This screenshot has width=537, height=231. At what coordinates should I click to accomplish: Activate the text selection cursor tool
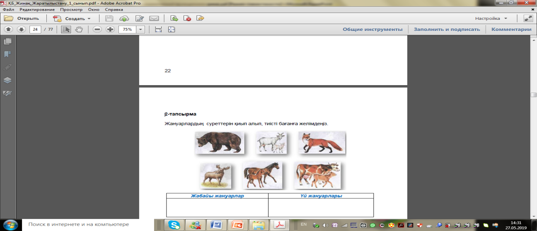(x=66, y=29)
